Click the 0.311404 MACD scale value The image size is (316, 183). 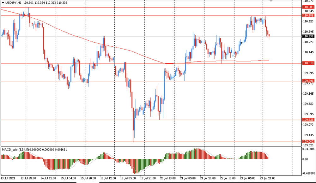point(308,149)
